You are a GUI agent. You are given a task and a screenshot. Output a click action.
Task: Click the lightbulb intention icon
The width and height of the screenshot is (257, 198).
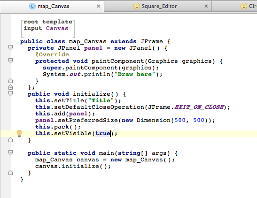(19, 134)
